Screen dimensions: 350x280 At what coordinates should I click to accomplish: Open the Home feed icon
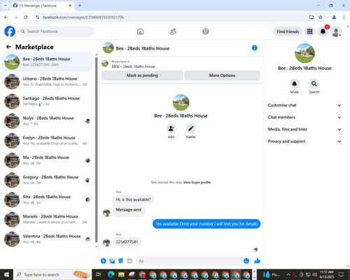click(x=140, y=31)
